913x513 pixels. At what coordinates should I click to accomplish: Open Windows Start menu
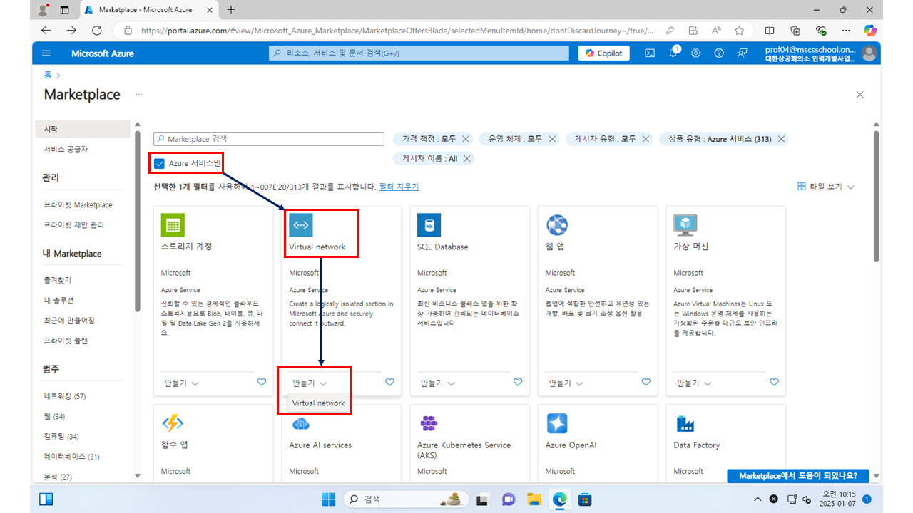[328, 499]
